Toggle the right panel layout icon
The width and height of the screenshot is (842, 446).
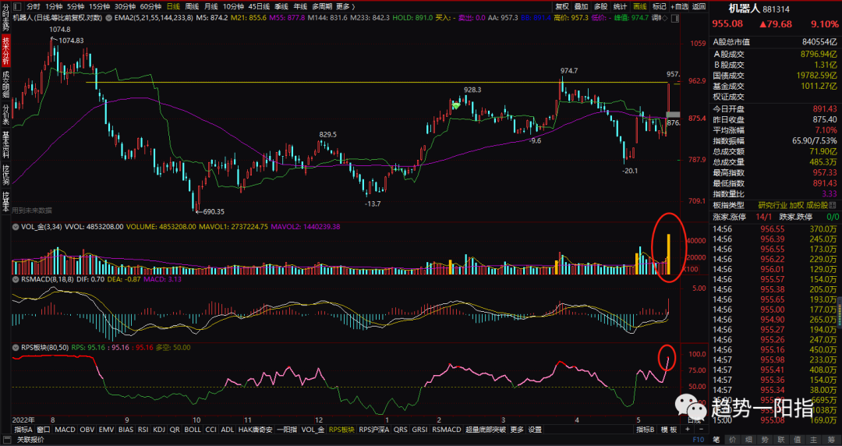pos(675,18)
